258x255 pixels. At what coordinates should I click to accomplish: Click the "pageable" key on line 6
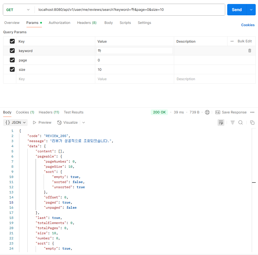pos(46,156)
